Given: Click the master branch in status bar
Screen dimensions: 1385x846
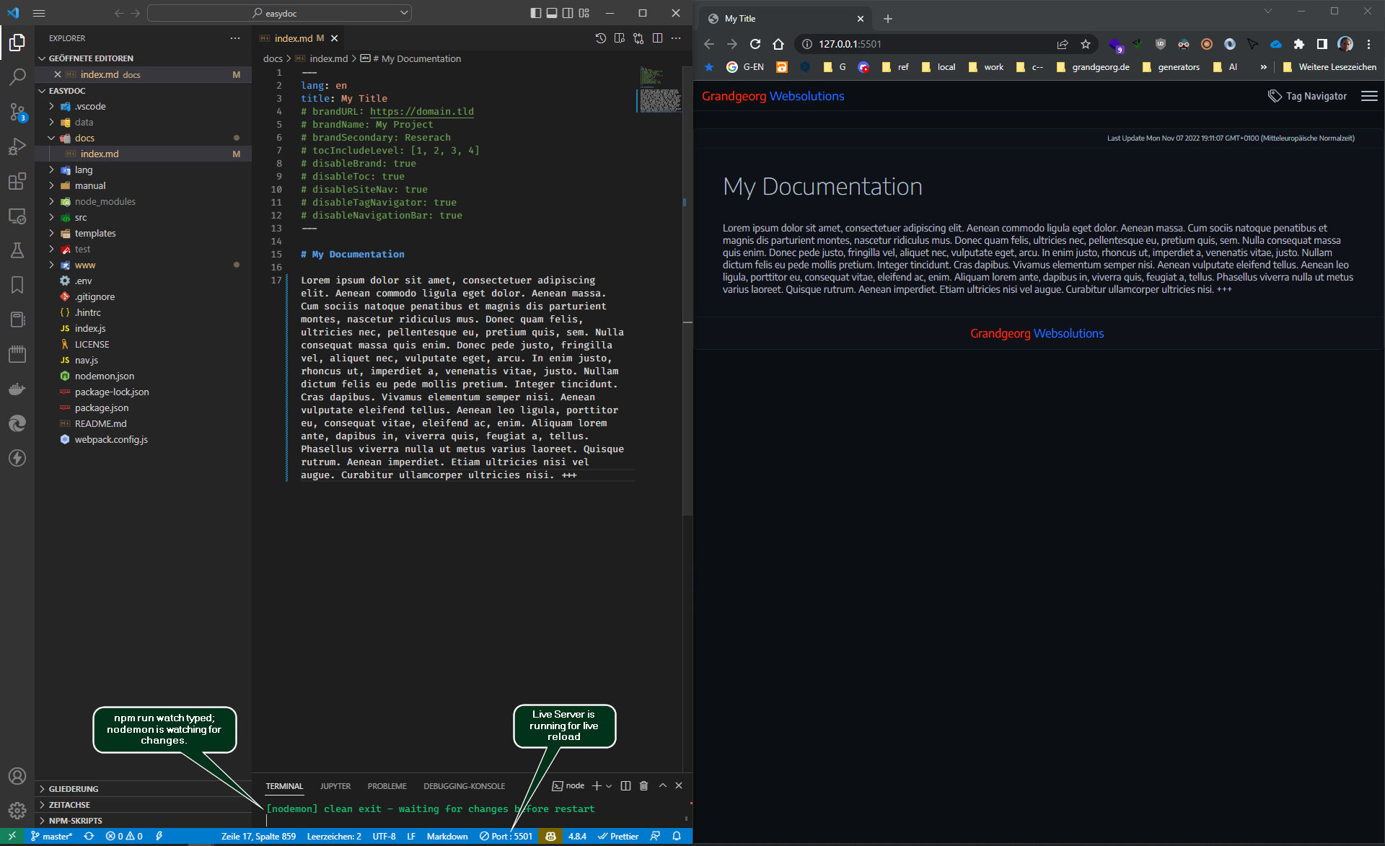Looking at the screenshot, I should coord(52,836).
